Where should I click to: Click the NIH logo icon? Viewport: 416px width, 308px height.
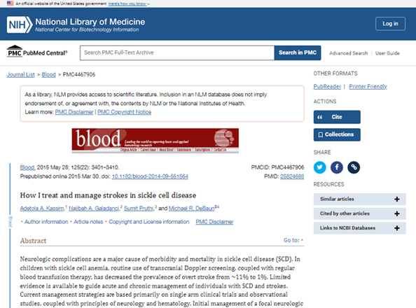[20, 24]
